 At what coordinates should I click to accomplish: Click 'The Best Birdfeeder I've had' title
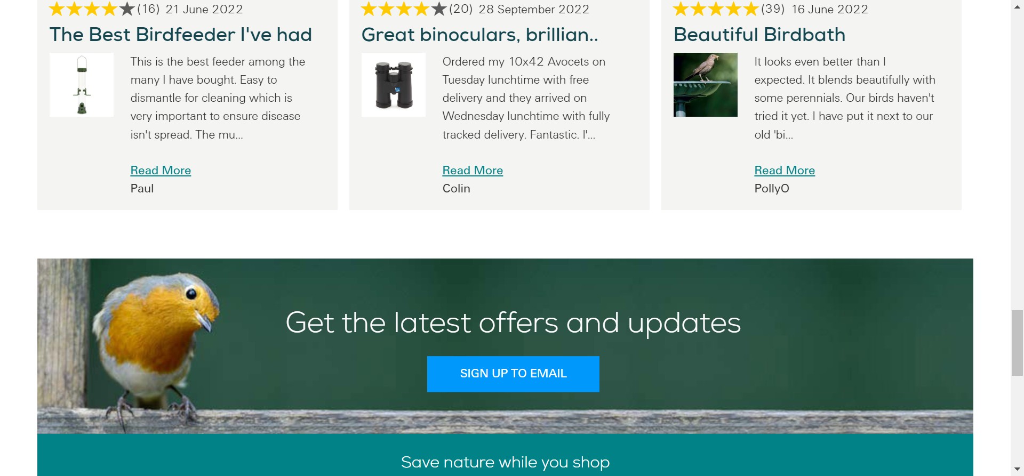pos(181,35)
